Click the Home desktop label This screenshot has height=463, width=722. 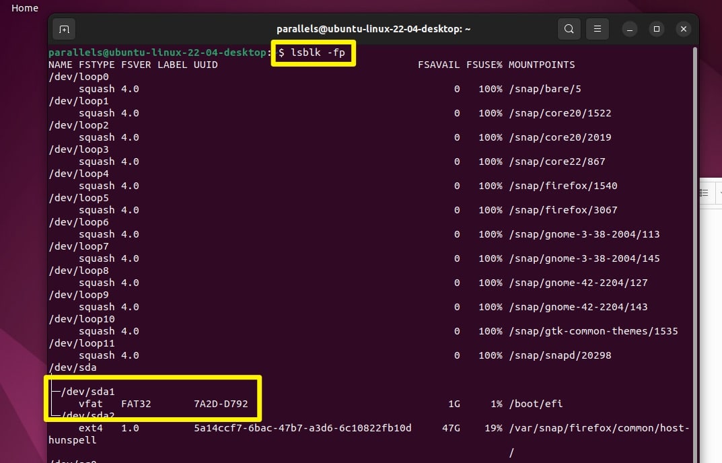[25, 8]
